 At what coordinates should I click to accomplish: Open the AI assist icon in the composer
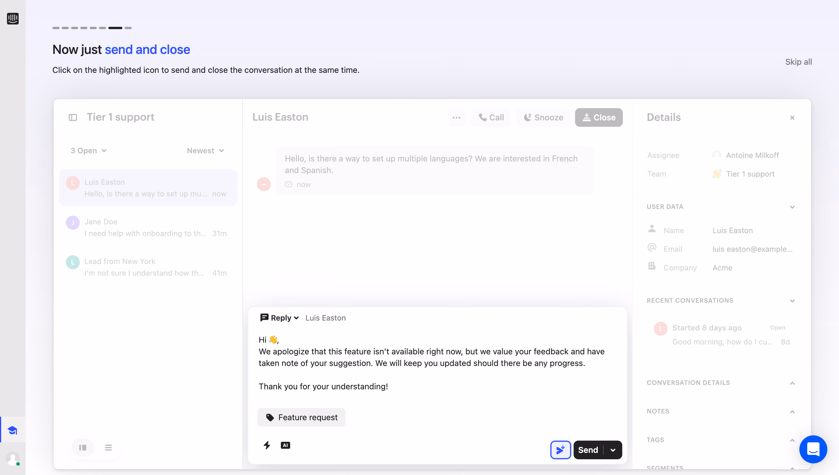285,445
